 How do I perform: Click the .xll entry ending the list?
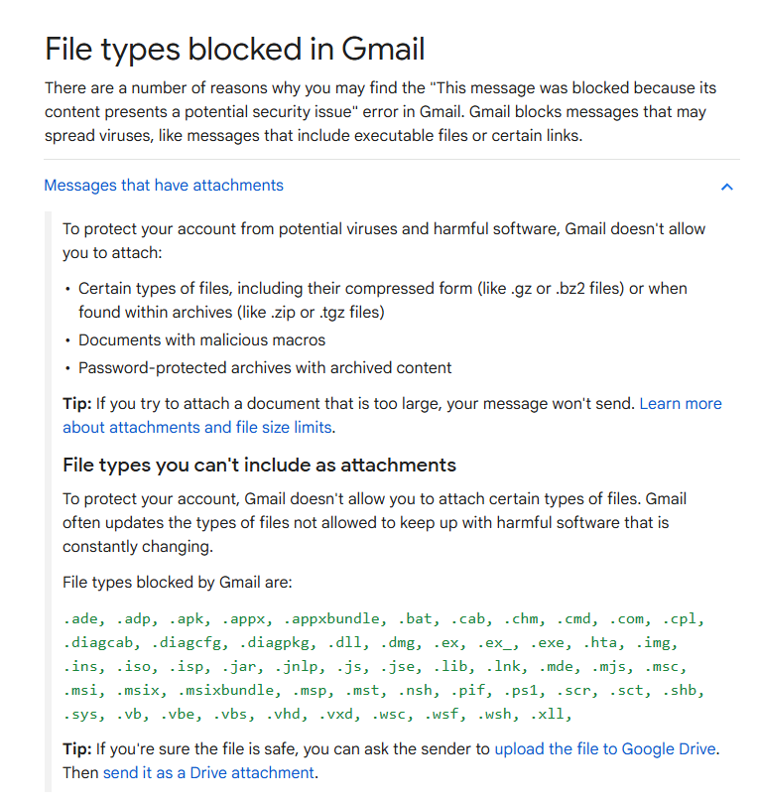pyautogui.click(x=551, y=714)
